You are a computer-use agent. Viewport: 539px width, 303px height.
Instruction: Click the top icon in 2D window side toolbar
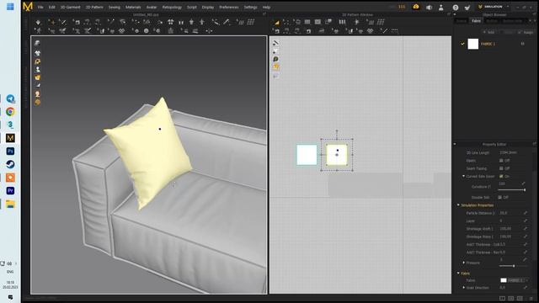275,43
